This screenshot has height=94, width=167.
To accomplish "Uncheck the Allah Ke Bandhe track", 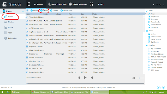I will click(27, 36).
